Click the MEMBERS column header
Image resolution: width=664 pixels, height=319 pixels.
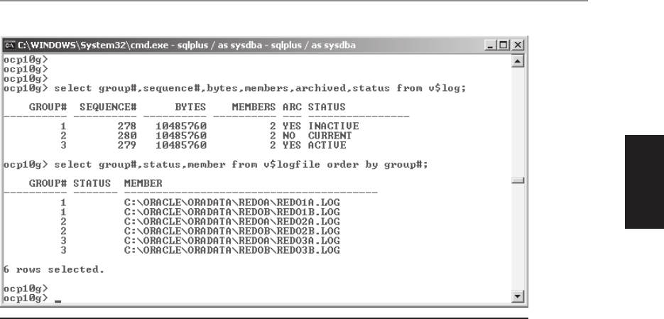[254, 107]
